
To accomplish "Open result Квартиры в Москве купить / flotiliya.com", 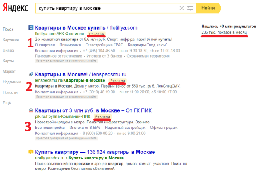I will click(x=86, y=28).
